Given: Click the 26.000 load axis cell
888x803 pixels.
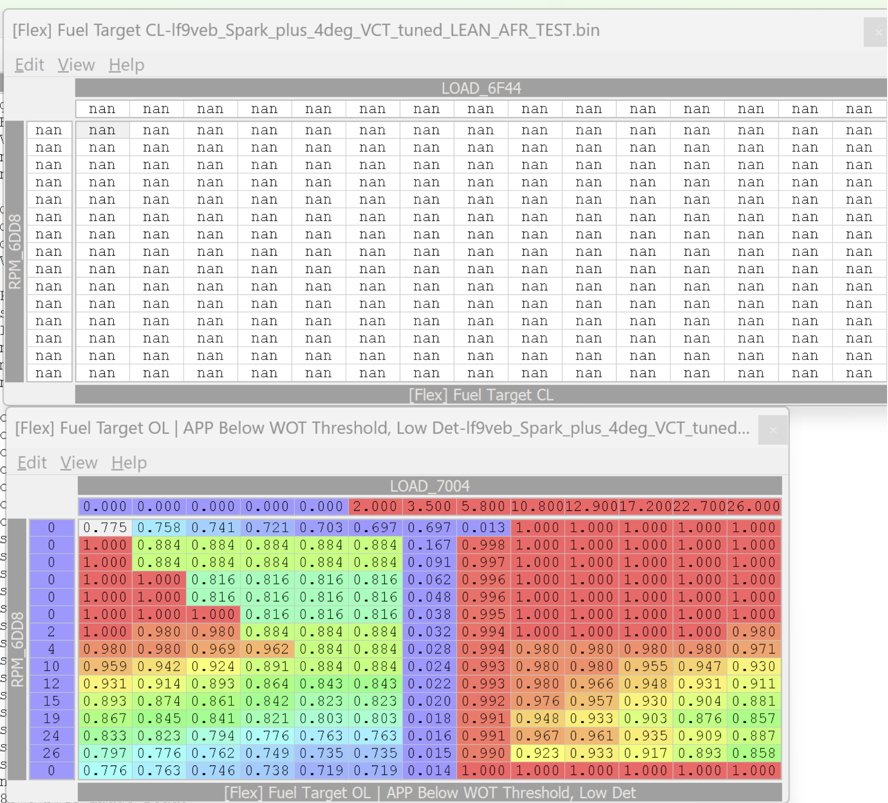Looking at the screenshot, I should coord(754,506).
